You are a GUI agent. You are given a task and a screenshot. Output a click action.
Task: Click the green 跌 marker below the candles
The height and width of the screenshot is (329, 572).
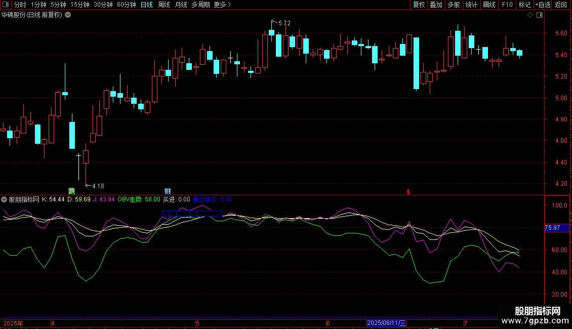point(72,191)
